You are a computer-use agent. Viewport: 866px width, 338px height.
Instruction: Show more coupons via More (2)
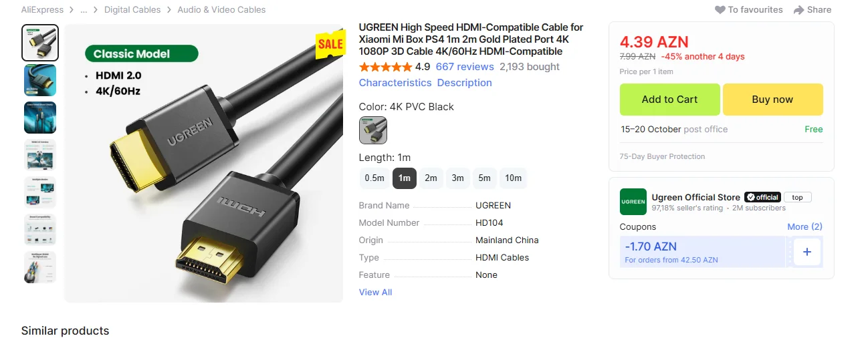[804, 226]
